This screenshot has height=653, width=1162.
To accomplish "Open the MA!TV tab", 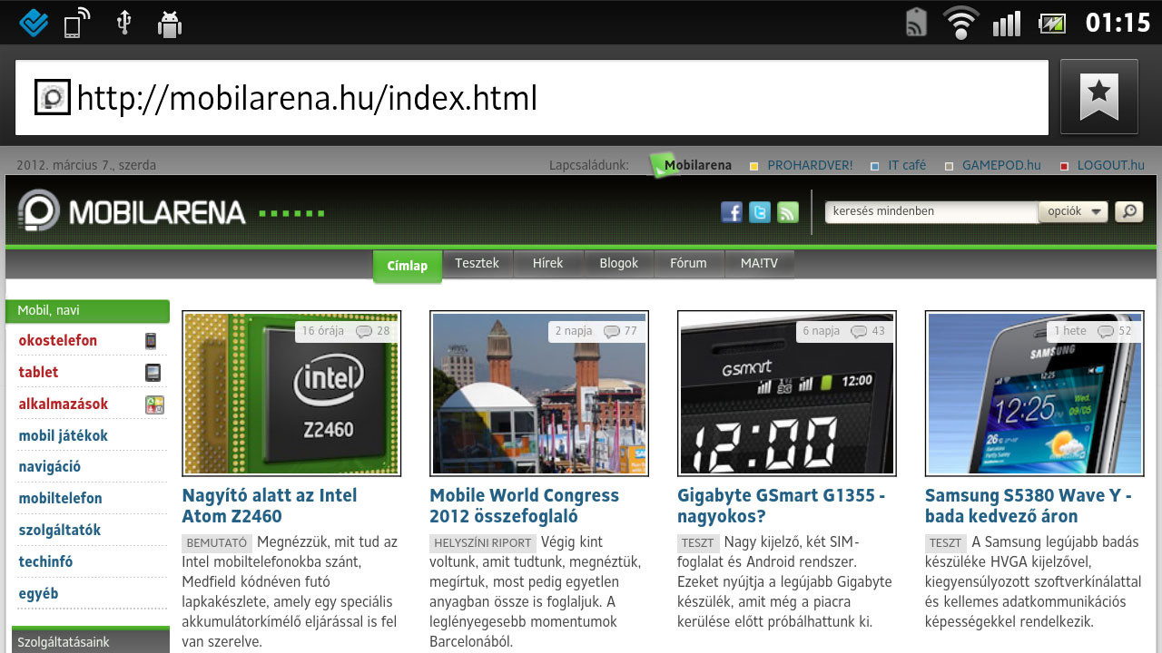I will 759,263.
